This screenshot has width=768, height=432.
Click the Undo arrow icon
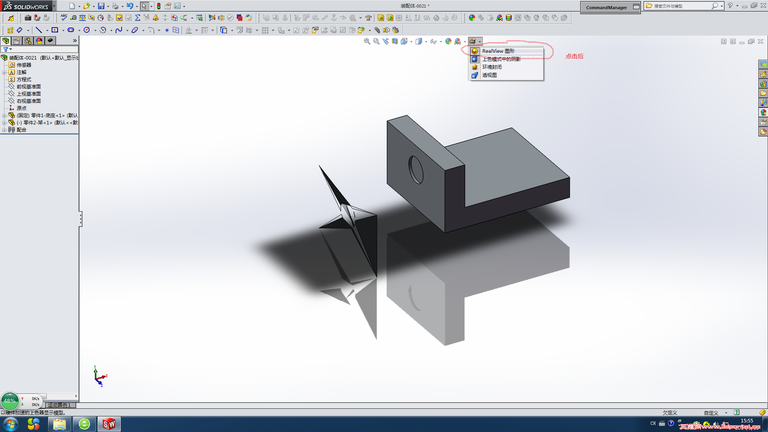[130, 6]
